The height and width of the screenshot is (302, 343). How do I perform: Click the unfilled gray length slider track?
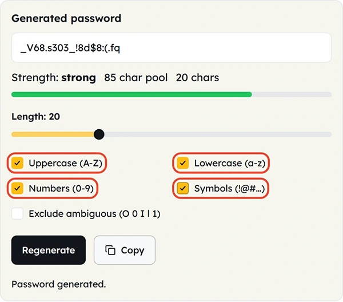coord(218,134)
